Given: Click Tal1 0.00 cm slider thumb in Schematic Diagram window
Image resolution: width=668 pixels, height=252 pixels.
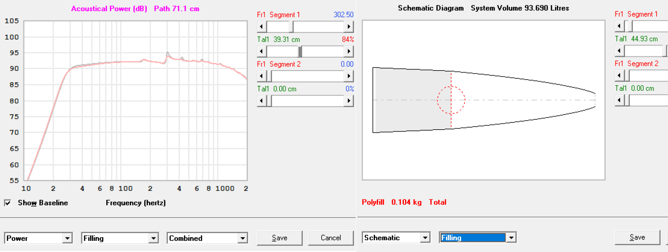Looking at the screenshot, I should pos(627,100).
